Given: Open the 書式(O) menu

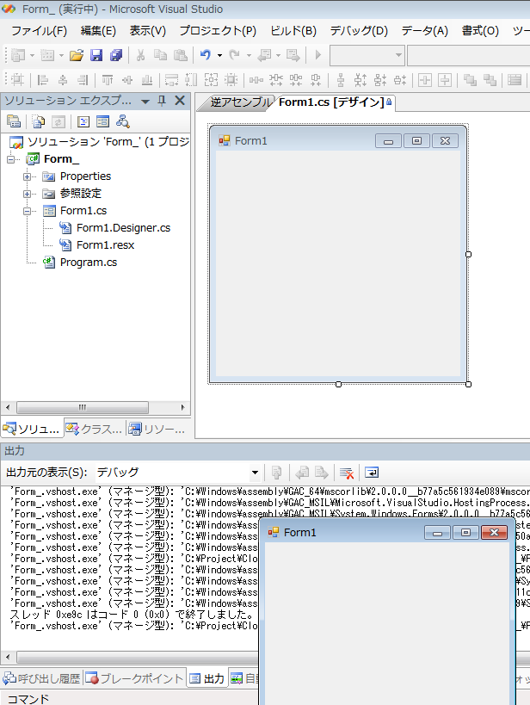Looking at the screenshot, I should click(x=480, y=31).
